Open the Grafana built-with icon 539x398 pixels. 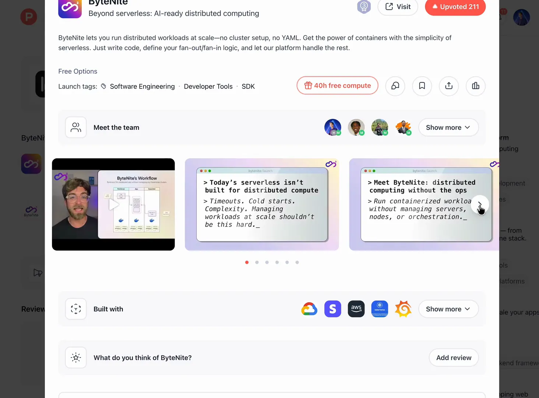(404, 309)
